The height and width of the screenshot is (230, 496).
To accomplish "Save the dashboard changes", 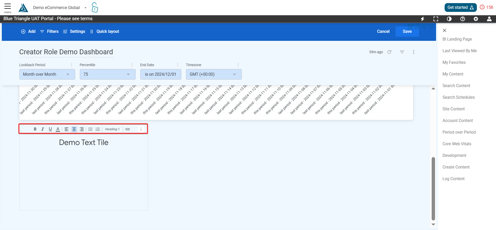I will tap(407, 32).
